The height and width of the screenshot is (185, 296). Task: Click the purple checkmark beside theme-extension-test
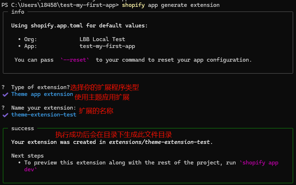5,115
